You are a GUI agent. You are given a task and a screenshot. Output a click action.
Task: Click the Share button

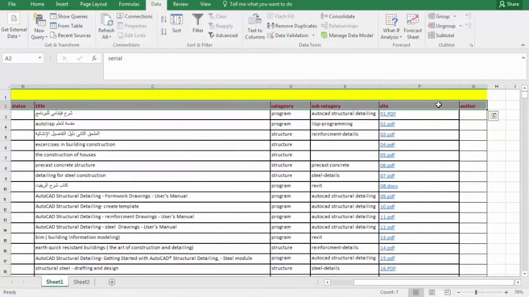point(509,4)
